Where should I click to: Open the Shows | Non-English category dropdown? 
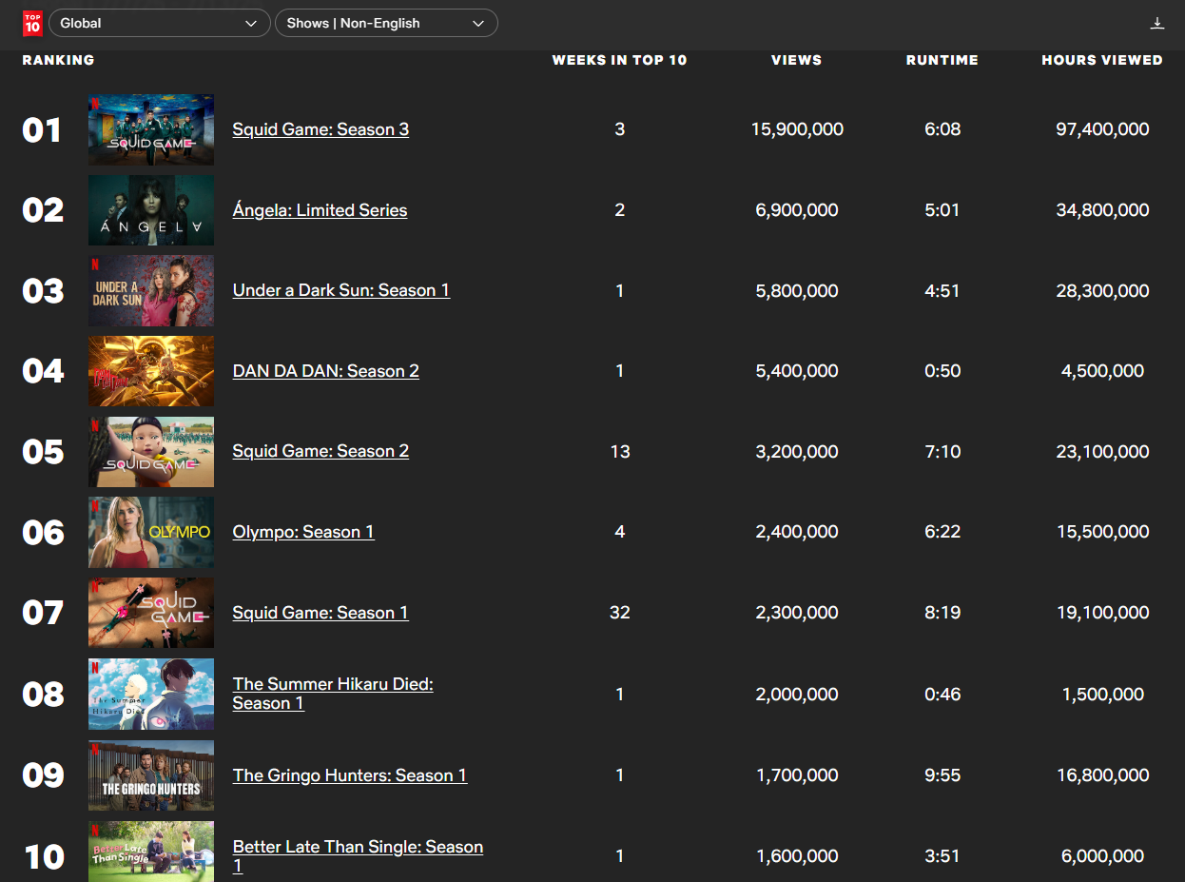[386, 23]
